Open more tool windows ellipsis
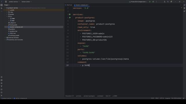The image size is (186, 104). [1, 11]
